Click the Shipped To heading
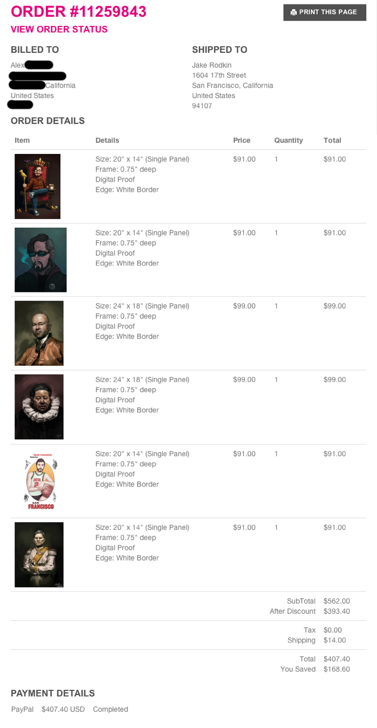Screen dimensions: 377x728 pos(220,50)
